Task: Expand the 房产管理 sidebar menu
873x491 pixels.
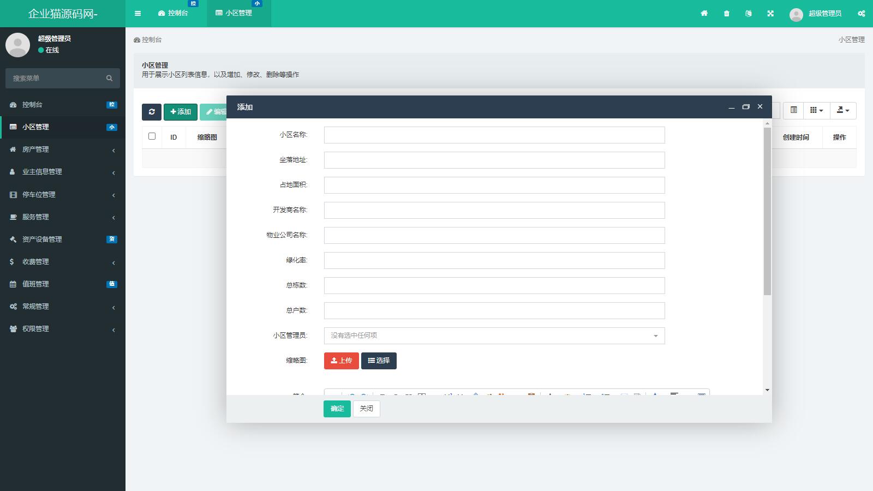Action: pyautogui.click(x=63, y=149)
